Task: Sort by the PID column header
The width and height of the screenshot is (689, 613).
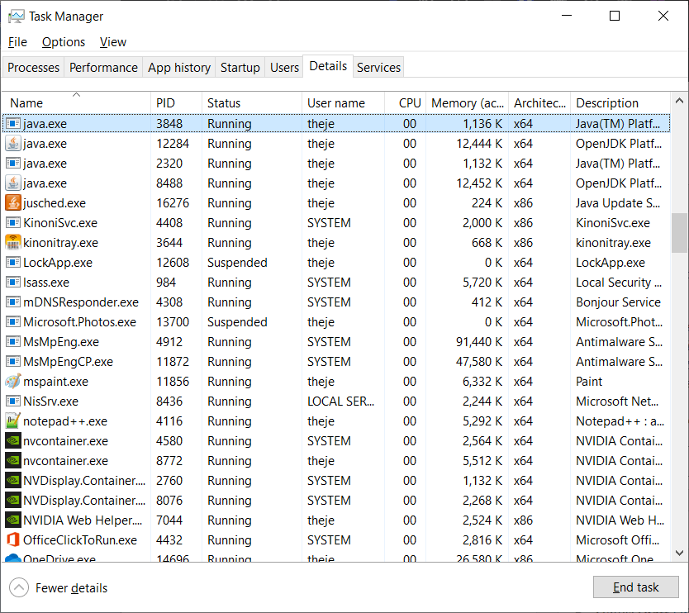Action: tap(176, 102)
